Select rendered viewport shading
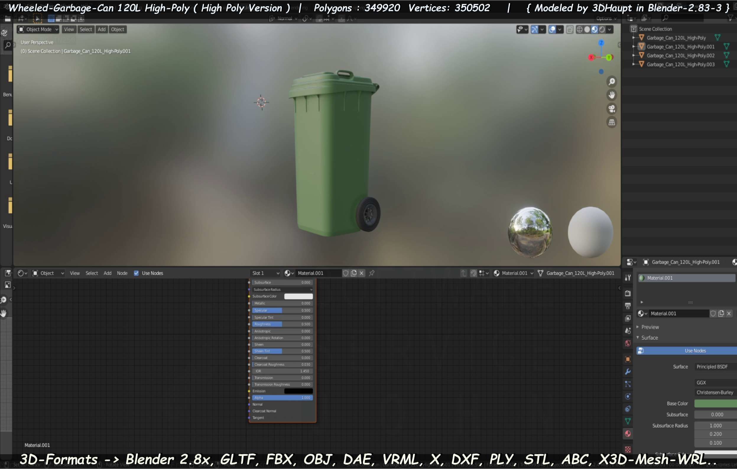The height and width of the screenshot is (469, 737). [x=602, y=29]
